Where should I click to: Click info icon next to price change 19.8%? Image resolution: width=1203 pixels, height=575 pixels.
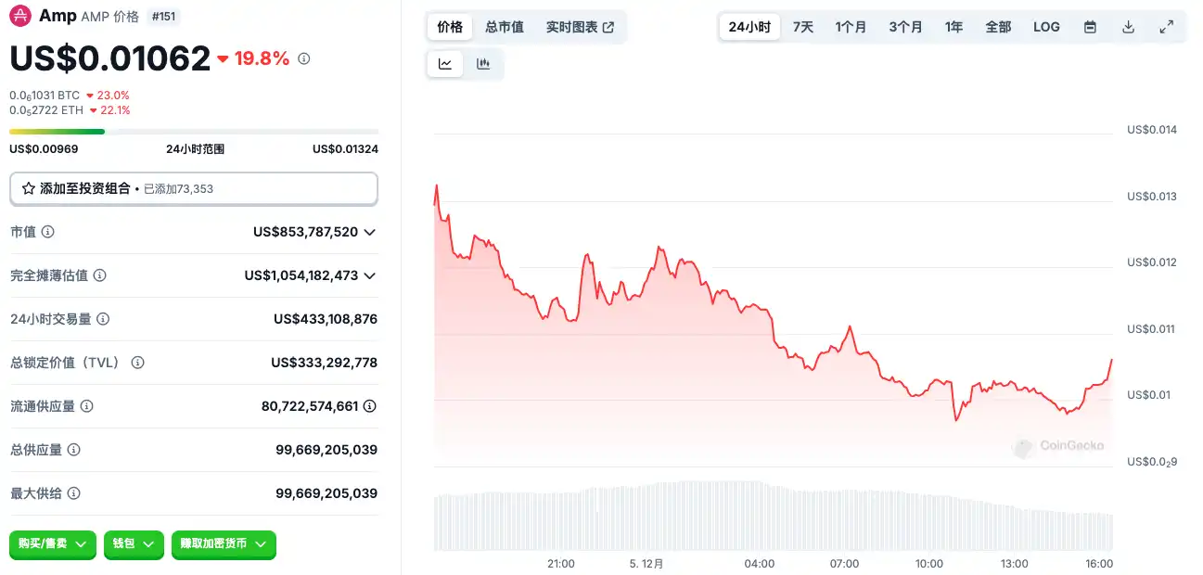pos(304,59)
